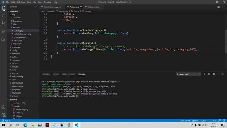Open the Search view in activity bar
Image resolution: width=227 pixels, height=128 pixels.
coord(4,16)
